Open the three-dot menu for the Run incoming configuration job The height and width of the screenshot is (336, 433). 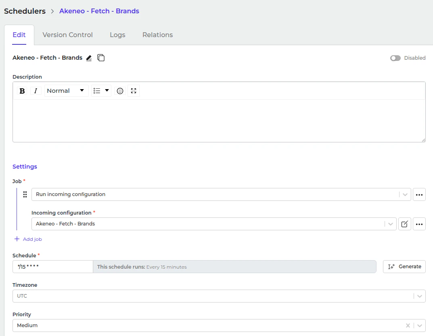[x=419, y=194]
